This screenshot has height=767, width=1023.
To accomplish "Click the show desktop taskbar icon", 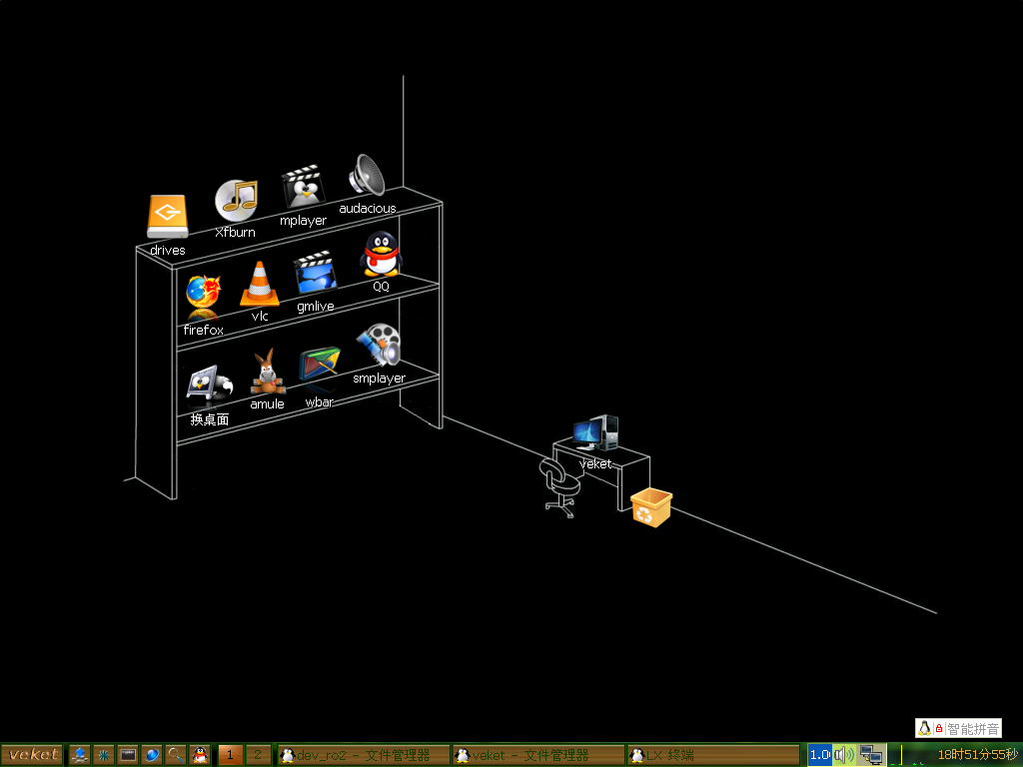I will 80,755.
